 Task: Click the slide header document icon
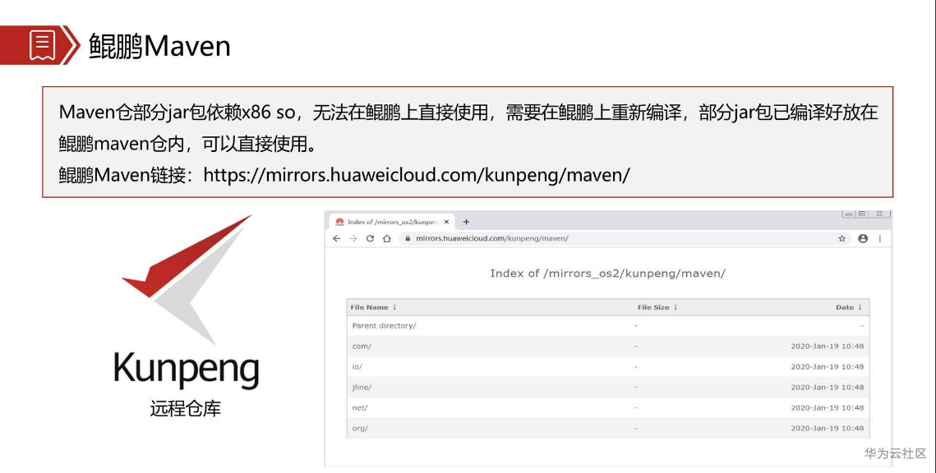tap(42, 46)
